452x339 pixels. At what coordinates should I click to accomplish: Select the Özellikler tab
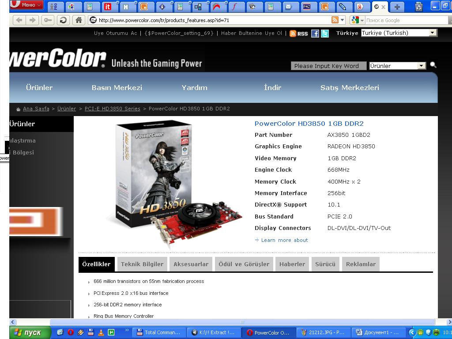(96, 264)
